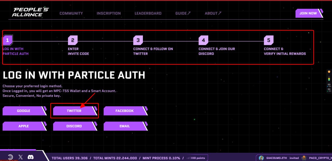The width and height of the screenshot is (332, 161).
Task: Log in with Twitter button
Action: pos(75,111)
